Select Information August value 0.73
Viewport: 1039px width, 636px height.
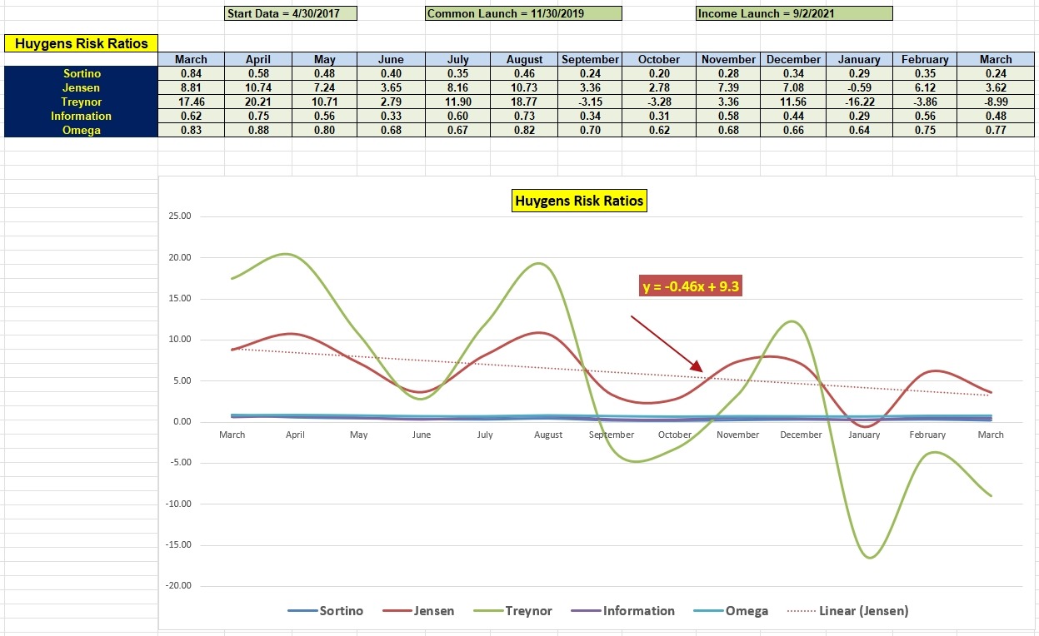[x=525, y=116]
